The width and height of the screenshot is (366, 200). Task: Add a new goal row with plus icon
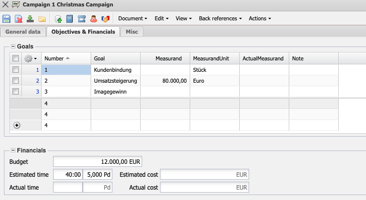(x=17, y=126)
